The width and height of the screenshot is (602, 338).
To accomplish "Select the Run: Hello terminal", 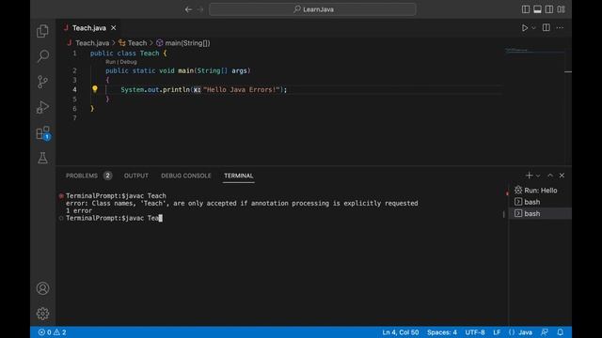I will click(x=540, y=190).
